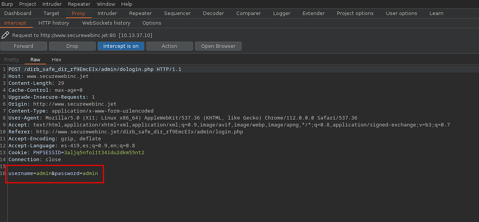Select the Raw view tab
The height and width of the screenshot is (222, 479).
36,60
